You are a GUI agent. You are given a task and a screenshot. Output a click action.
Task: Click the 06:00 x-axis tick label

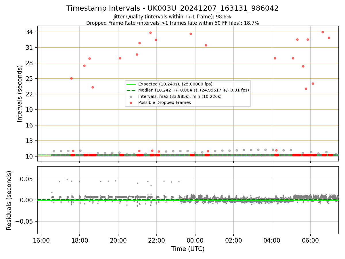click(310, 241)
